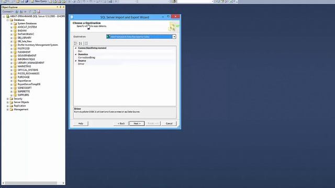Select the Driver property row

tap(125, 64)
